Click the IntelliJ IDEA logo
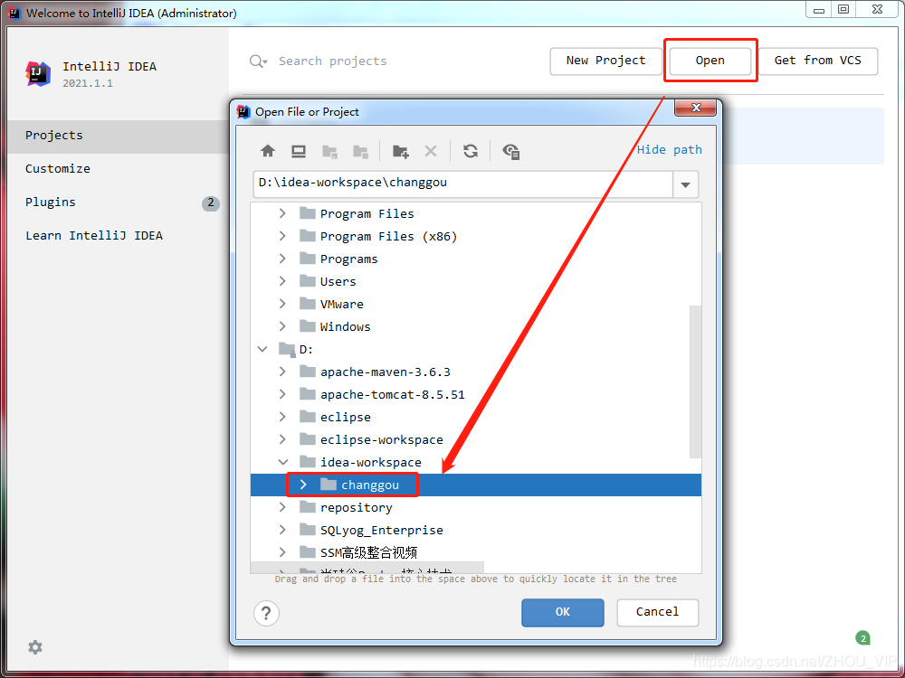 [x=38, y=74]
